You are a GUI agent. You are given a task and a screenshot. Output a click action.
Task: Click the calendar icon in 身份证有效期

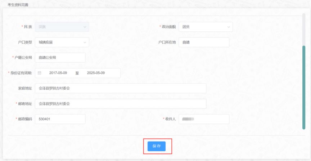[x=40, y=73]
